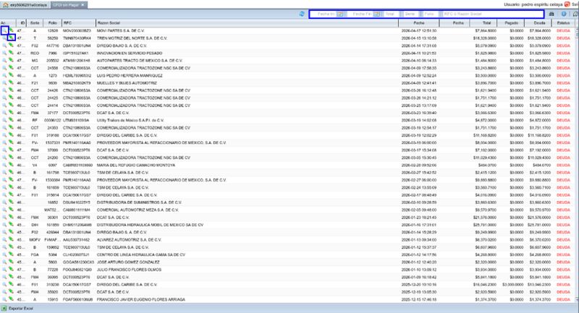
Task: Click the Serie filter input field
Action: tap(410, 14)
